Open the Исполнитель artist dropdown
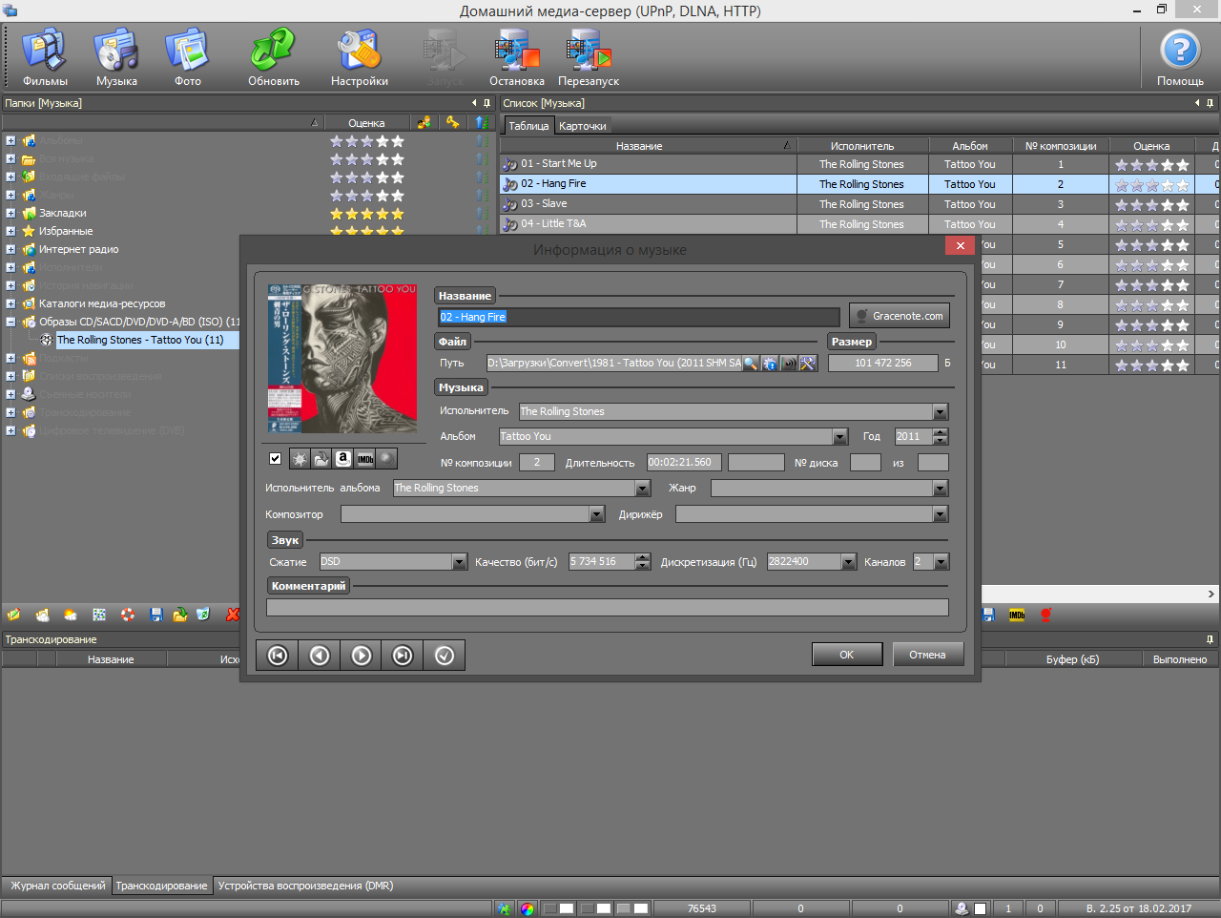Viewport: 1221px width, 918px height. [941, 412]
